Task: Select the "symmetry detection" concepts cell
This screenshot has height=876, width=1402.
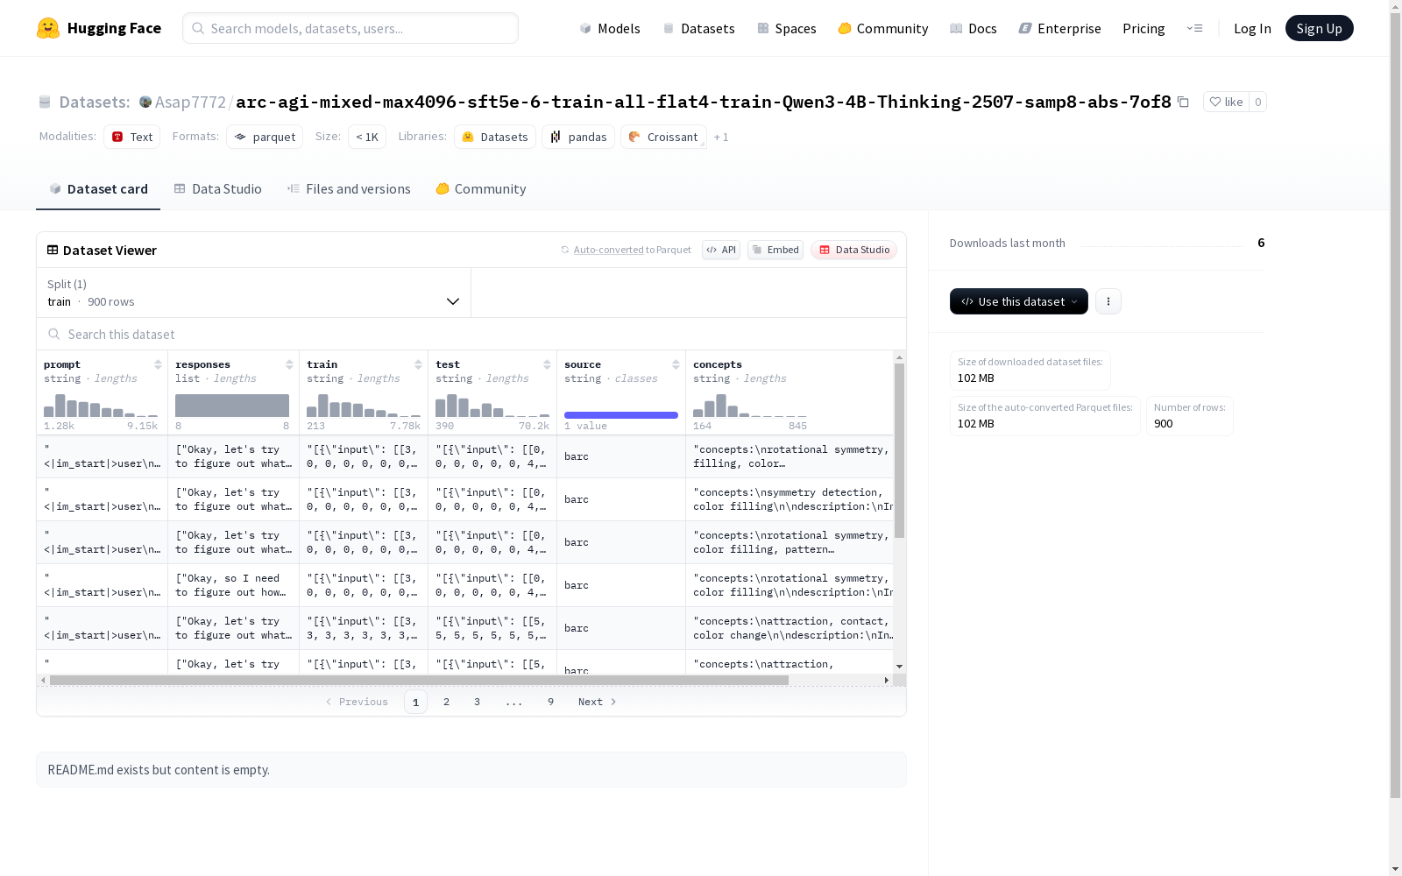Action: click(x=790, y=499)
